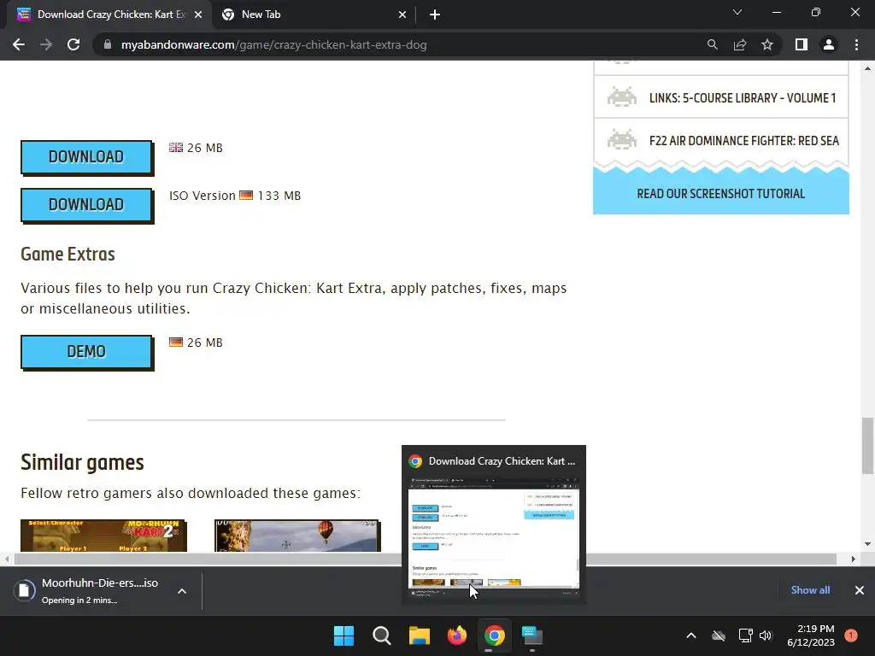The width and height of the screenshot is (875, 656).
Task: Go back to the previous page
Action: [19, 44]
